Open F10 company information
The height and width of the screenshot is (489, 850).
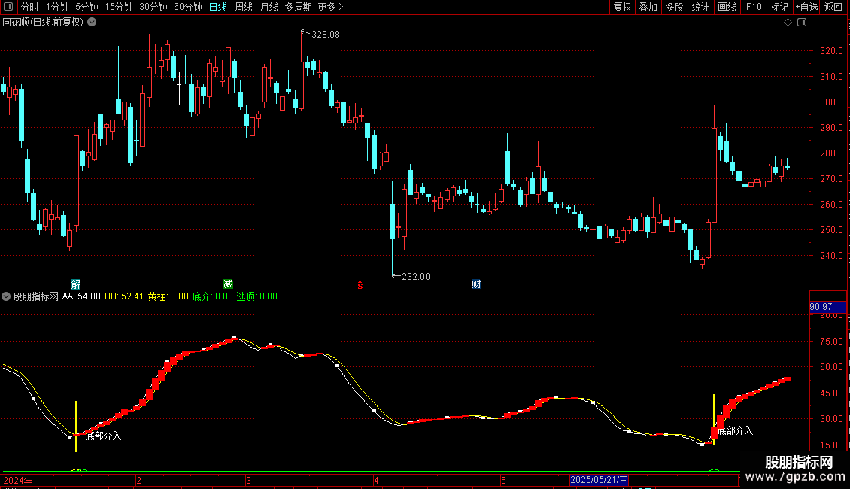pos(754,7)
